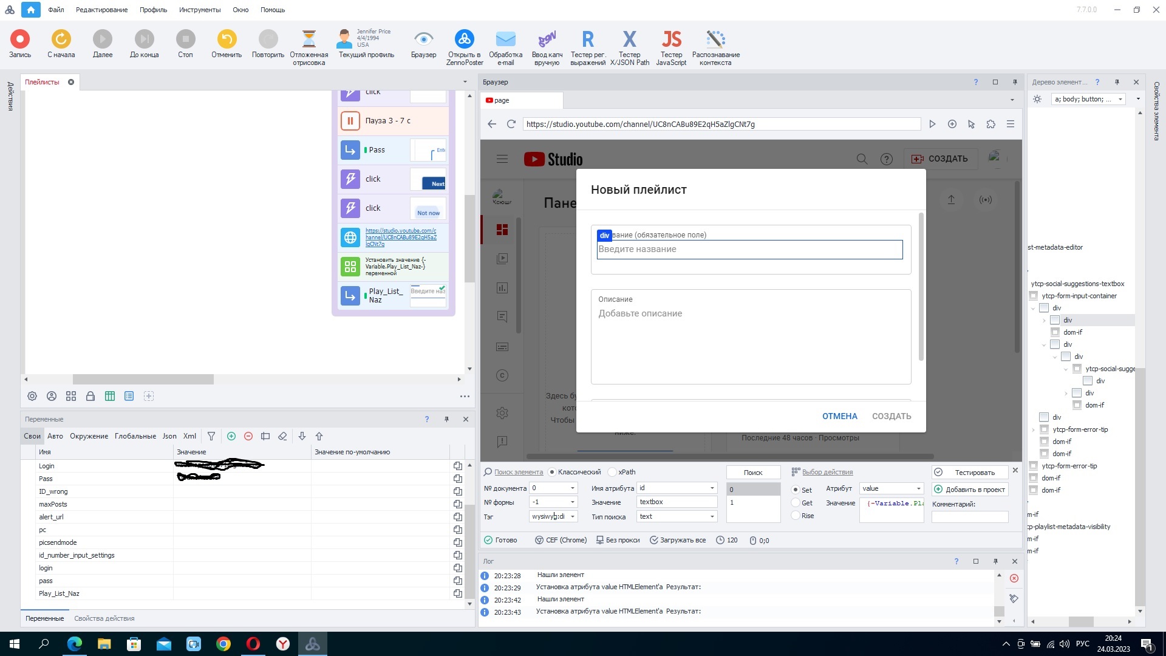The width and height of the screenshot is (1166, 656).
Task: Select the xPath search radio button
Action: tap(612, 472)
